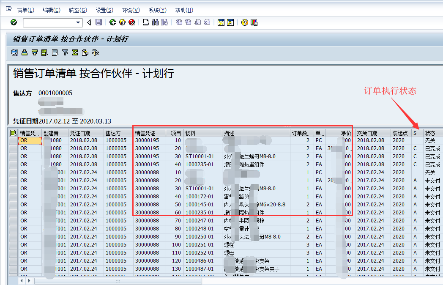443x285 pixels.
Task: Open the 编辑(E) menu
Action: click(x=51, y=10)
